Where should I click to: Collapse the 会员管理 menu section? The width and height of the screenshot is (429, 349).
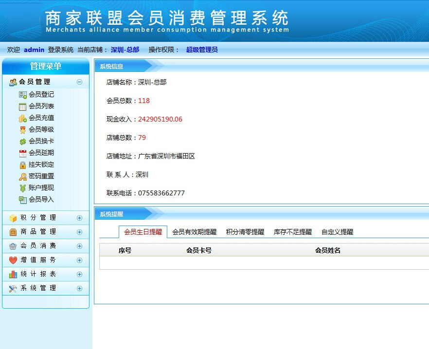pyautogui.click(x=80, y=82)
